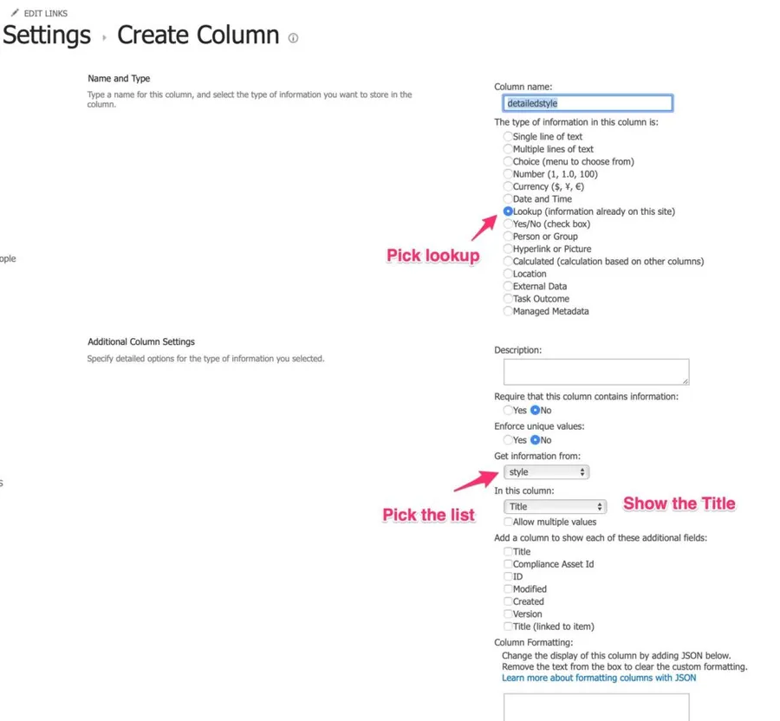
Task: Set required information to Yes
Action: (x=508, y=411)
